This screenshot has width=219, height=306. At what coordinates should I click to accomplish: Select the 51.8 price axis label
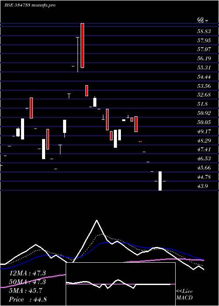click(x=202, y=104)
